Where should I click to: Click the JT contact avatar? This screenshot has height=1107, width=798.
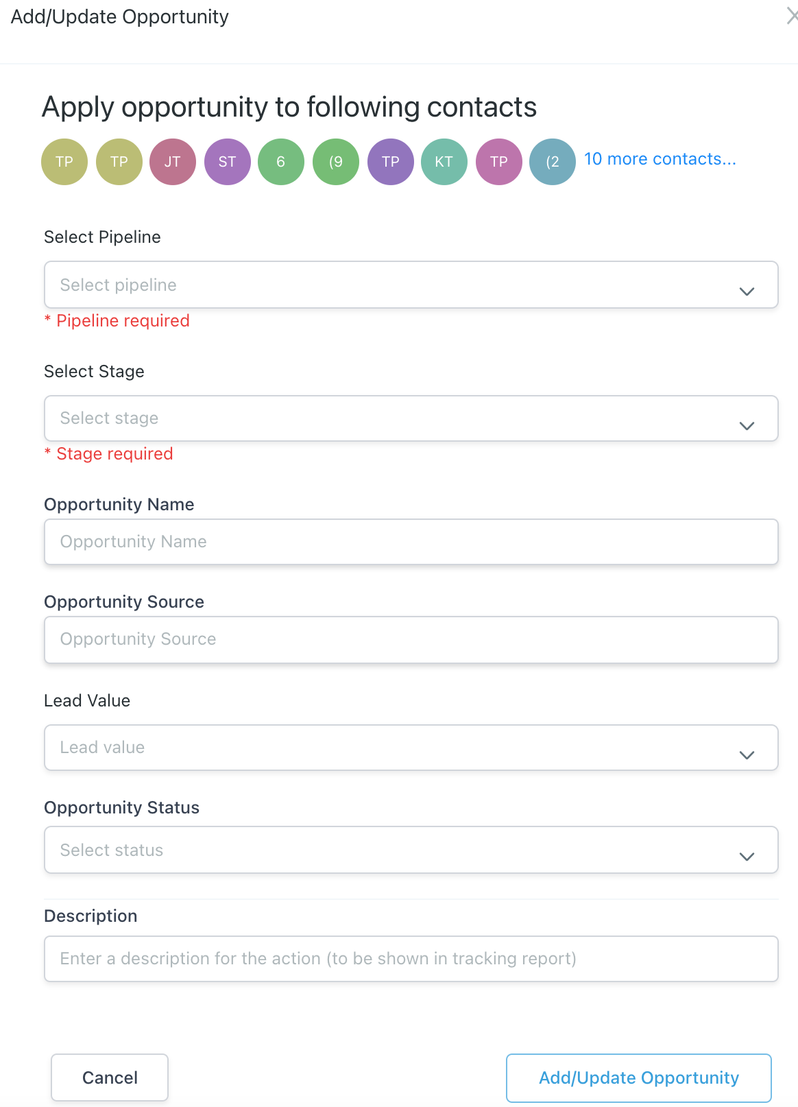pyautogui.click(x=173, y=162)
